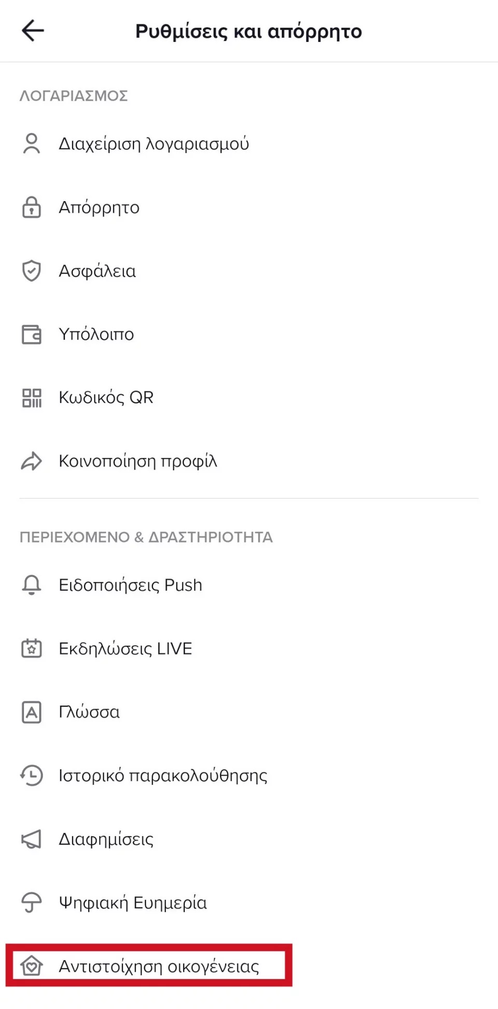Click the wallet icon beside Υπόλοιπο
This screenshot has height=1009, width=498.
(x=32, y=334)
